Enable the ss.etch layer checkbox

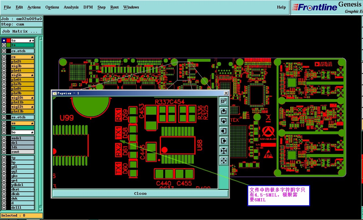tap(4, 117)
